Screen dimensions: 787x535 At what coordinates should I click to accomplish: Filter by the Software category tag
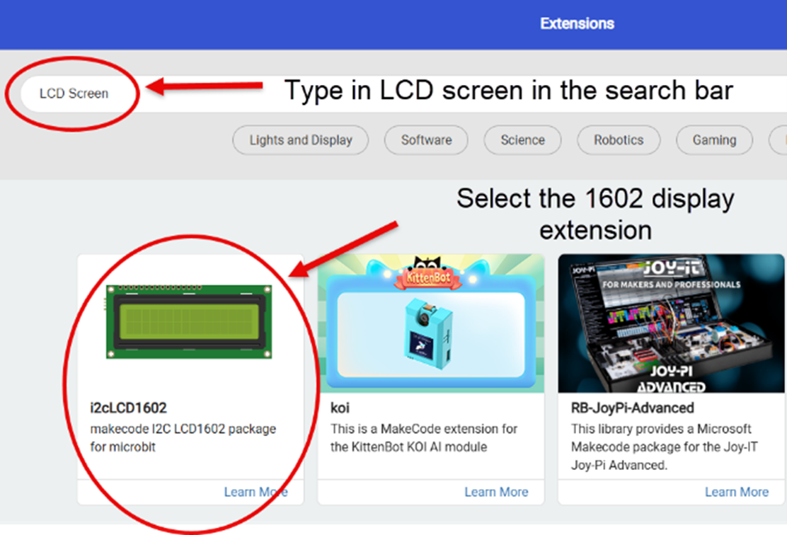(x=426, y=140)
